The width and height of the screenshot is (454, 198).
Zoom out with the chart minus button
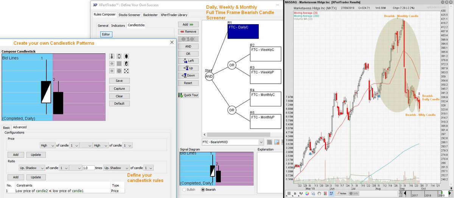point(400,195)
